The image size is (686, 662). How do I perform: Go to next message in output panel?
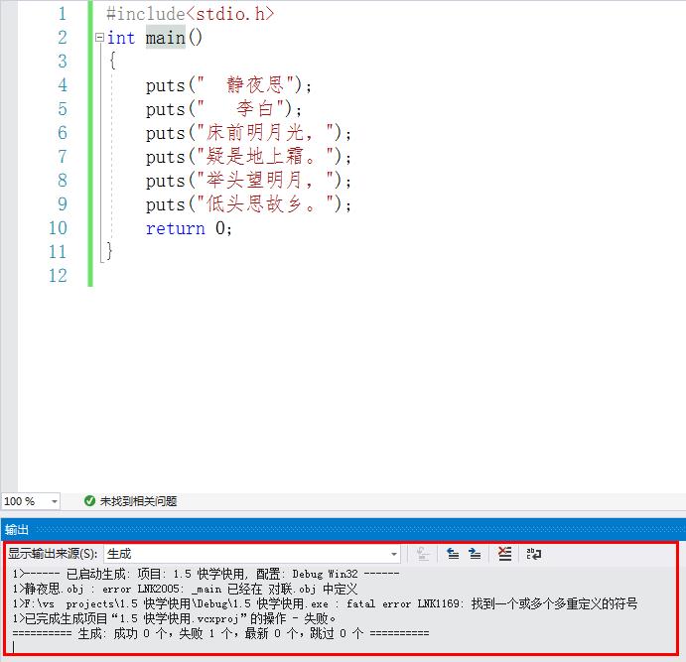tap(475, 554)
